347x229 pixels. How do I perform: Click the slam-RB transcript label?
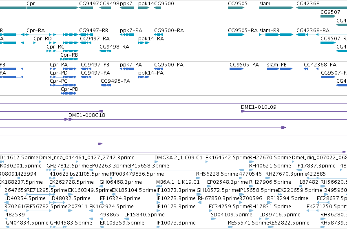click(x=270, y=30)
